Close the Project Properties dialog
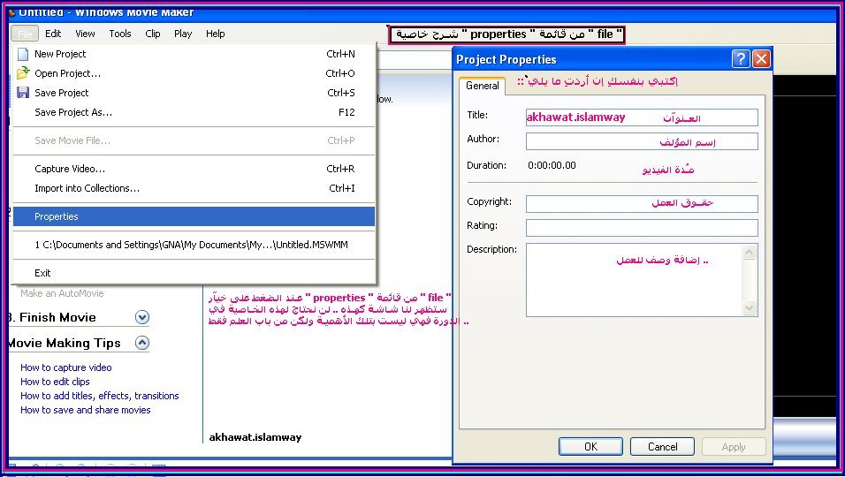Image resolution: width=845 pixels, height=477 pixels. [761, 58]
